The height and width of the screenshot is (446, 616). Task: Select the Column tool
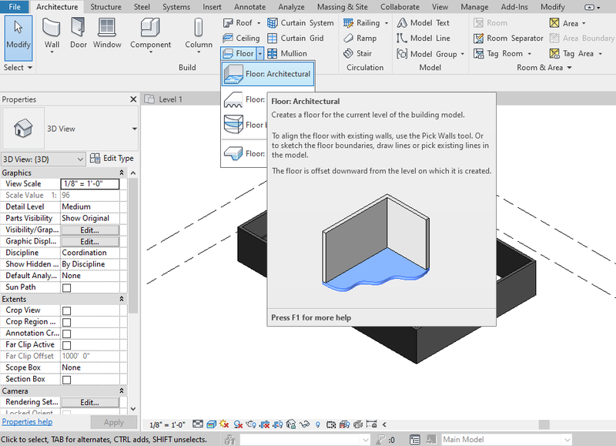tap(199, 35)
